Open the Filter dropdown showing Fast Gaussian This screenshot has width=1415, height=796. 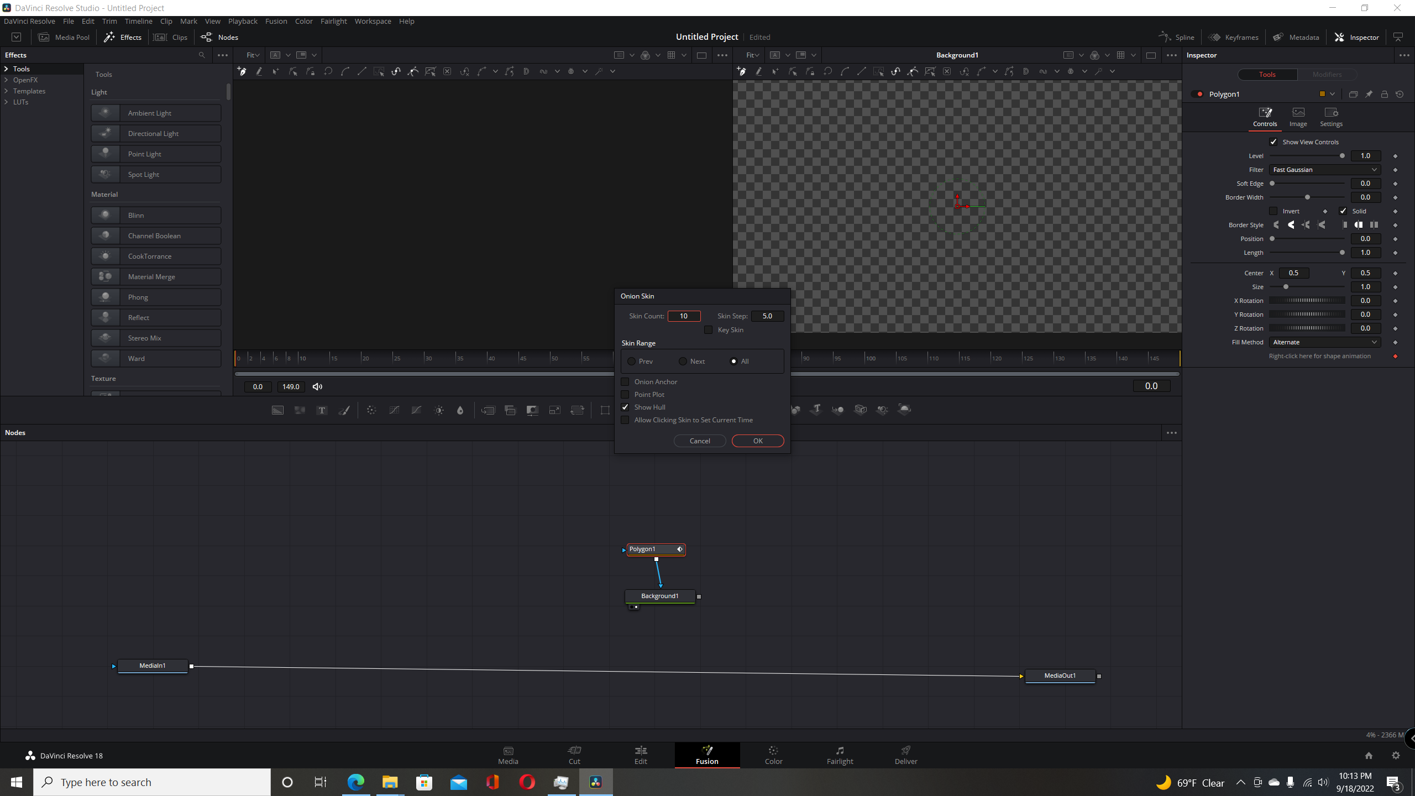coord(1324,170)
